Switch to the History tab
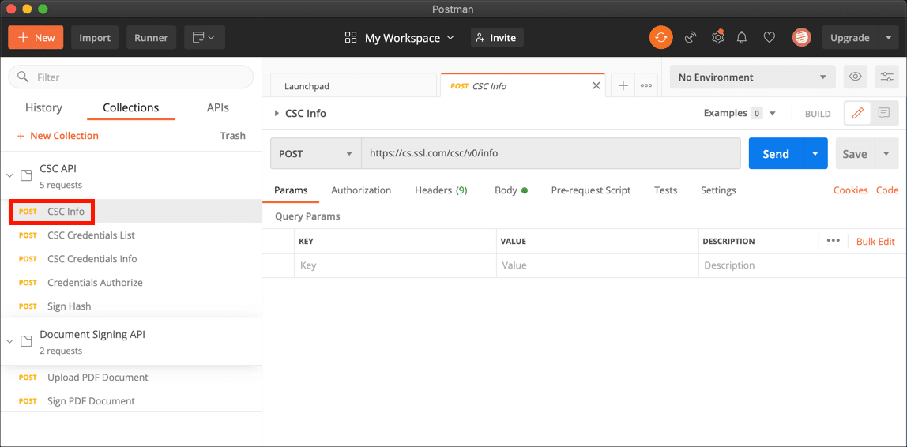This screenshot has height=447, width=907. [43, 107]
